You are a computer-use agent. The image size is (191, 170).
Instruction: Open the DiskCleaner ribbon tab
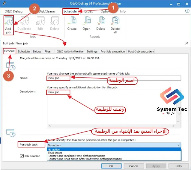point(47,11)
